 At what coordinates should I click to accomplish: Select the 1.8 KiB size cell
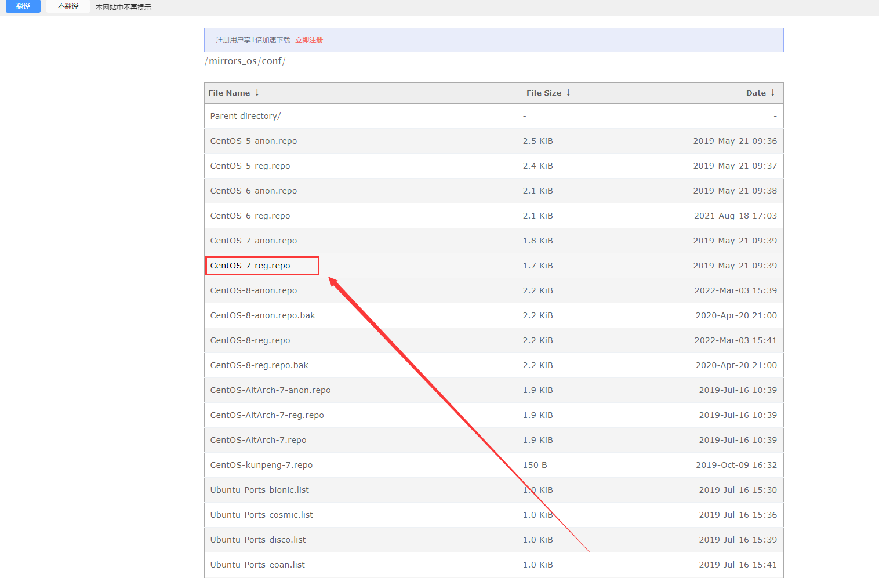click(537, 241)
